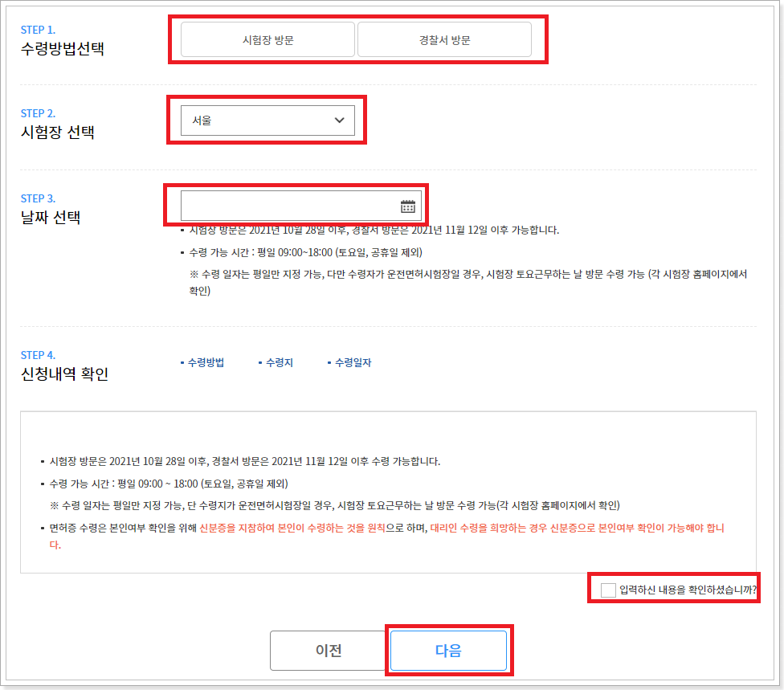Click the 수령지 label in STEP 4
784x690 pixels.
point(277,361)
